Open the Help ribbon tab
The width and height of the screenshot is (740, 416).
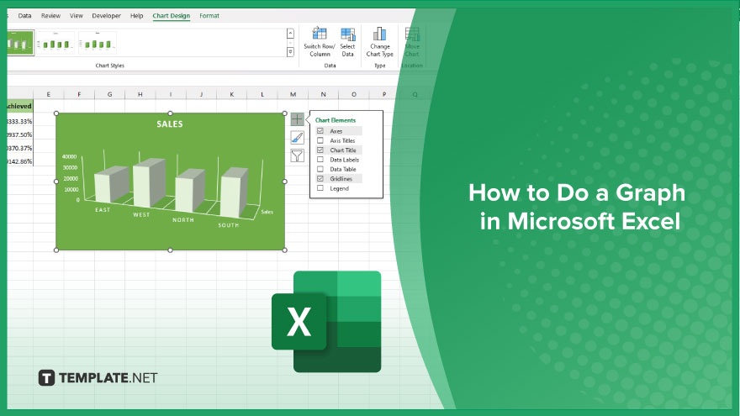coord(136,16)
